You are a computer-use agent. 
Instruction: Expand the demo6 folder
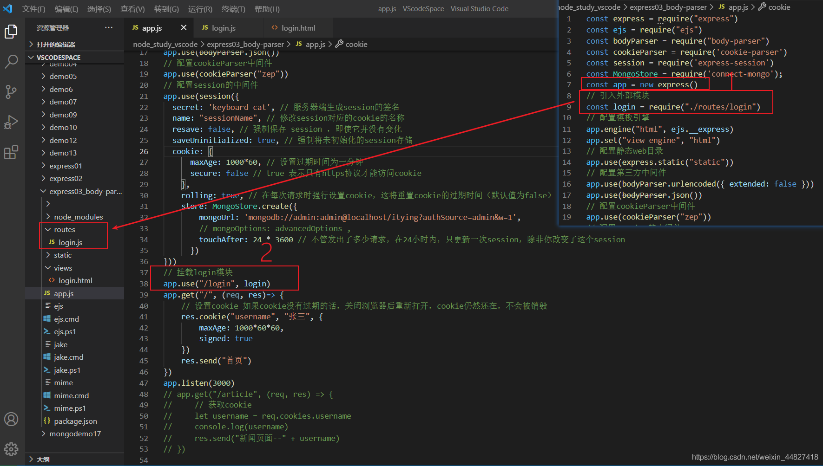74,89
